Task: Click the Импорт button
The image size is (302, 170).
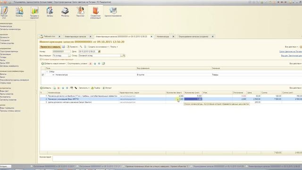Action: pyautogui.click(x=107, y=88)
